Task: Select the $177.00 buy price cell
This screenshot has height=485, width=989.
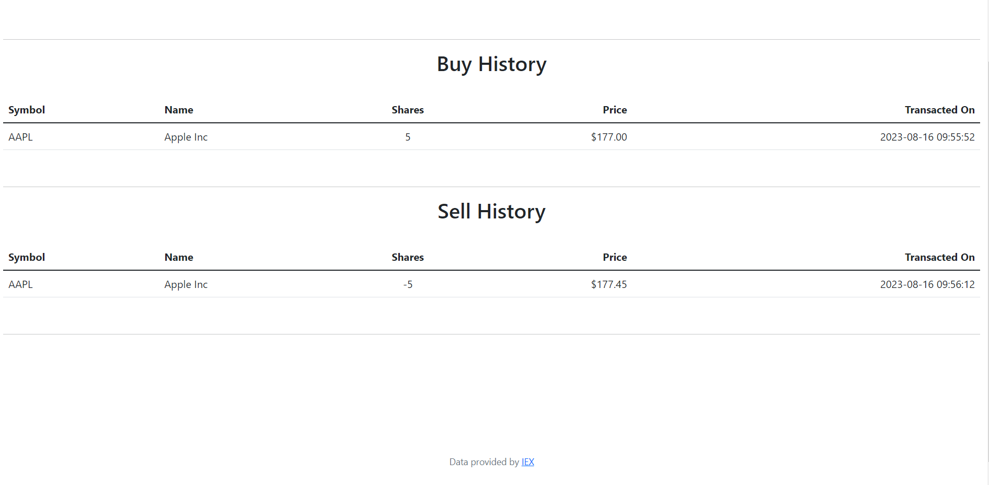Action: coord(608,137)
